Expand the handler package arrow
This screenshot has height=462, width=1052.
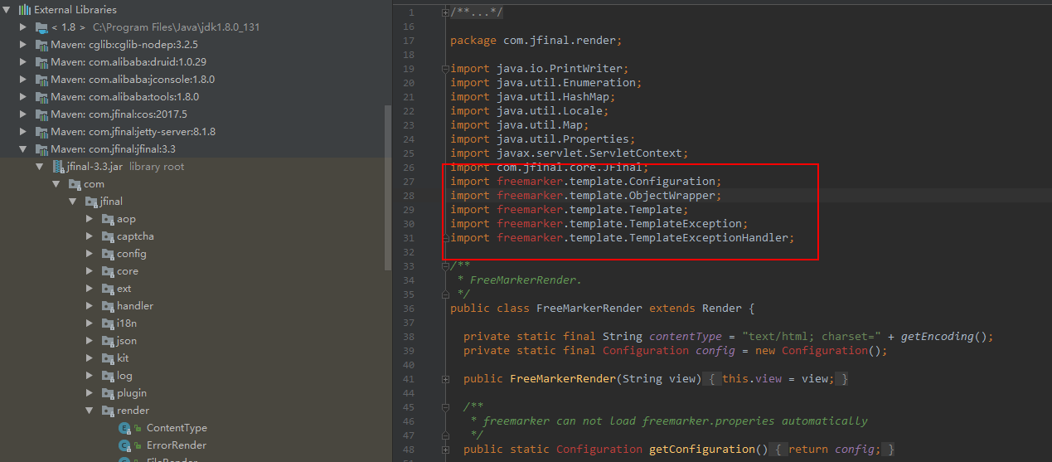click(90, 306)
